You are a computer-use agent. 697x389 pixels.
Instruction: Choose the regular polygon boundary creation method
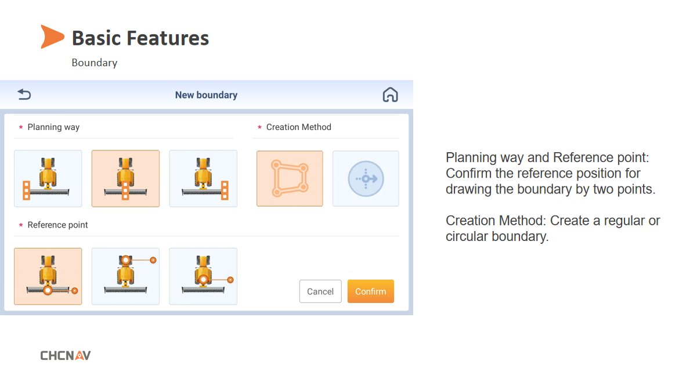point(290,179)
